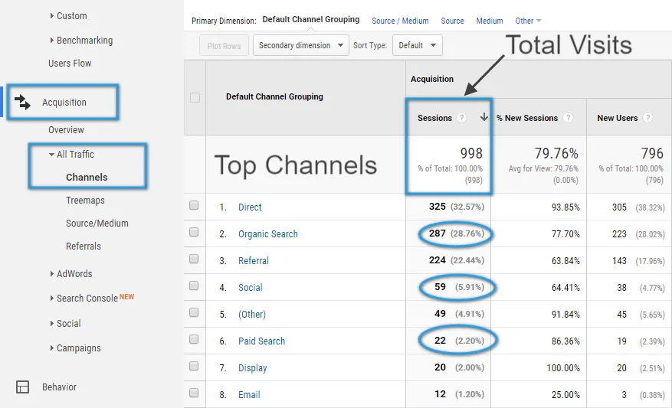The image size is (672, 408).
Task: Open help icon next to New Users
Action: pos(648,118)
